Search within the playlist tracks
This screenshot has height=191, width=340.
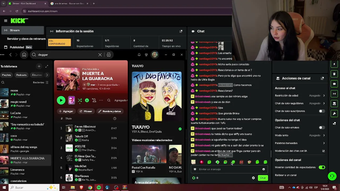pyautogui.click(x=109, y=100)
